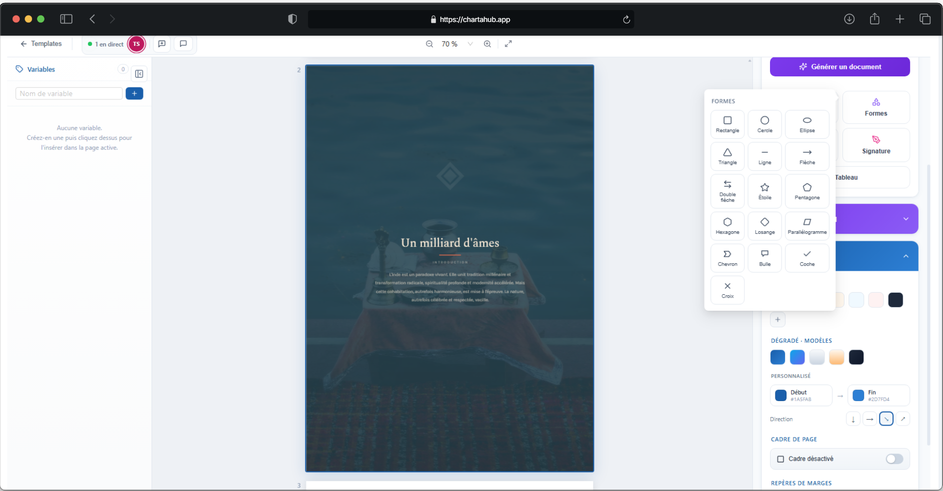The image size is (943, 491).
Task: Select the Double flèche shape
Action: pyautogui.click(x=727, y=191)
